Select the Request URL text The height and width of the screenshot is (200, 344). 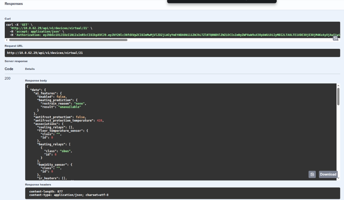pyautogui.click(x=45, y=53)
